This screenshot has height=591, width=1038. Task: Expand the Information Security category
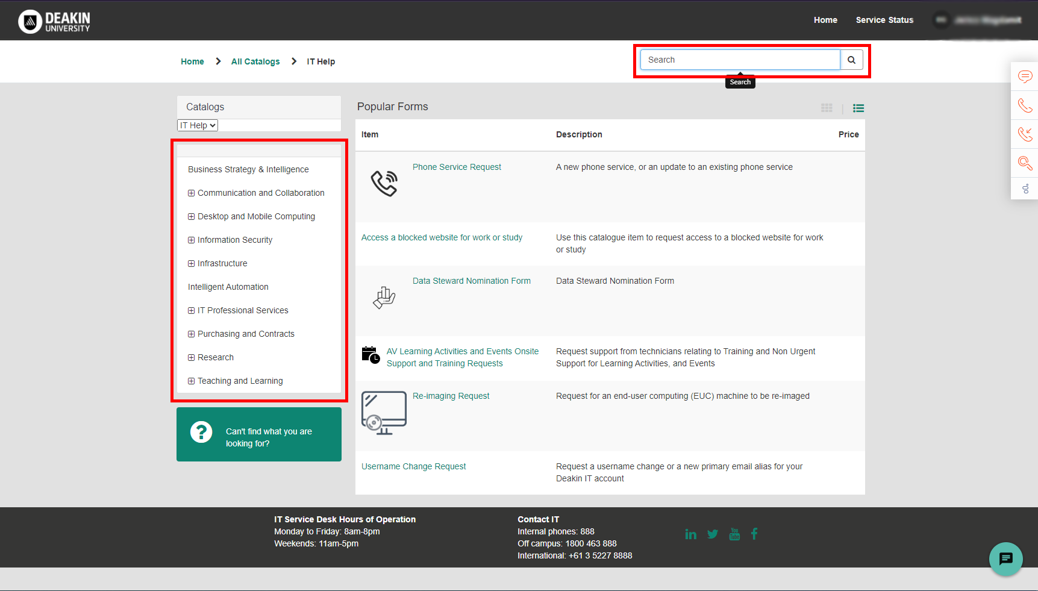(x=192, y=240)
